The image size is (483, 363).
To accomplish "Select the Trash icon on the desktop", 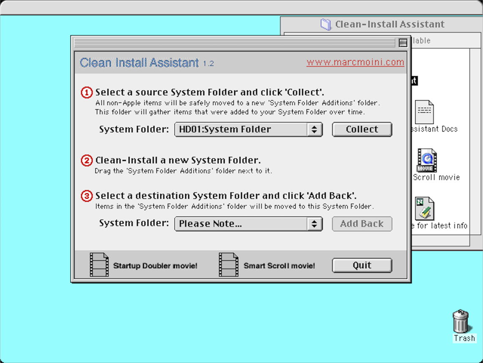I will point(461,321).
